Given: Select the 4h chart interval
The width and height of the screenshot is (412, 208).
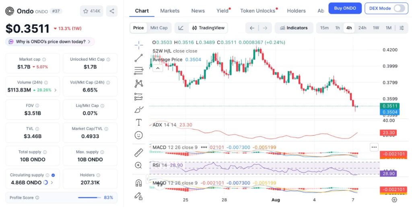Looking at the screenshot, I should point(349,28).
